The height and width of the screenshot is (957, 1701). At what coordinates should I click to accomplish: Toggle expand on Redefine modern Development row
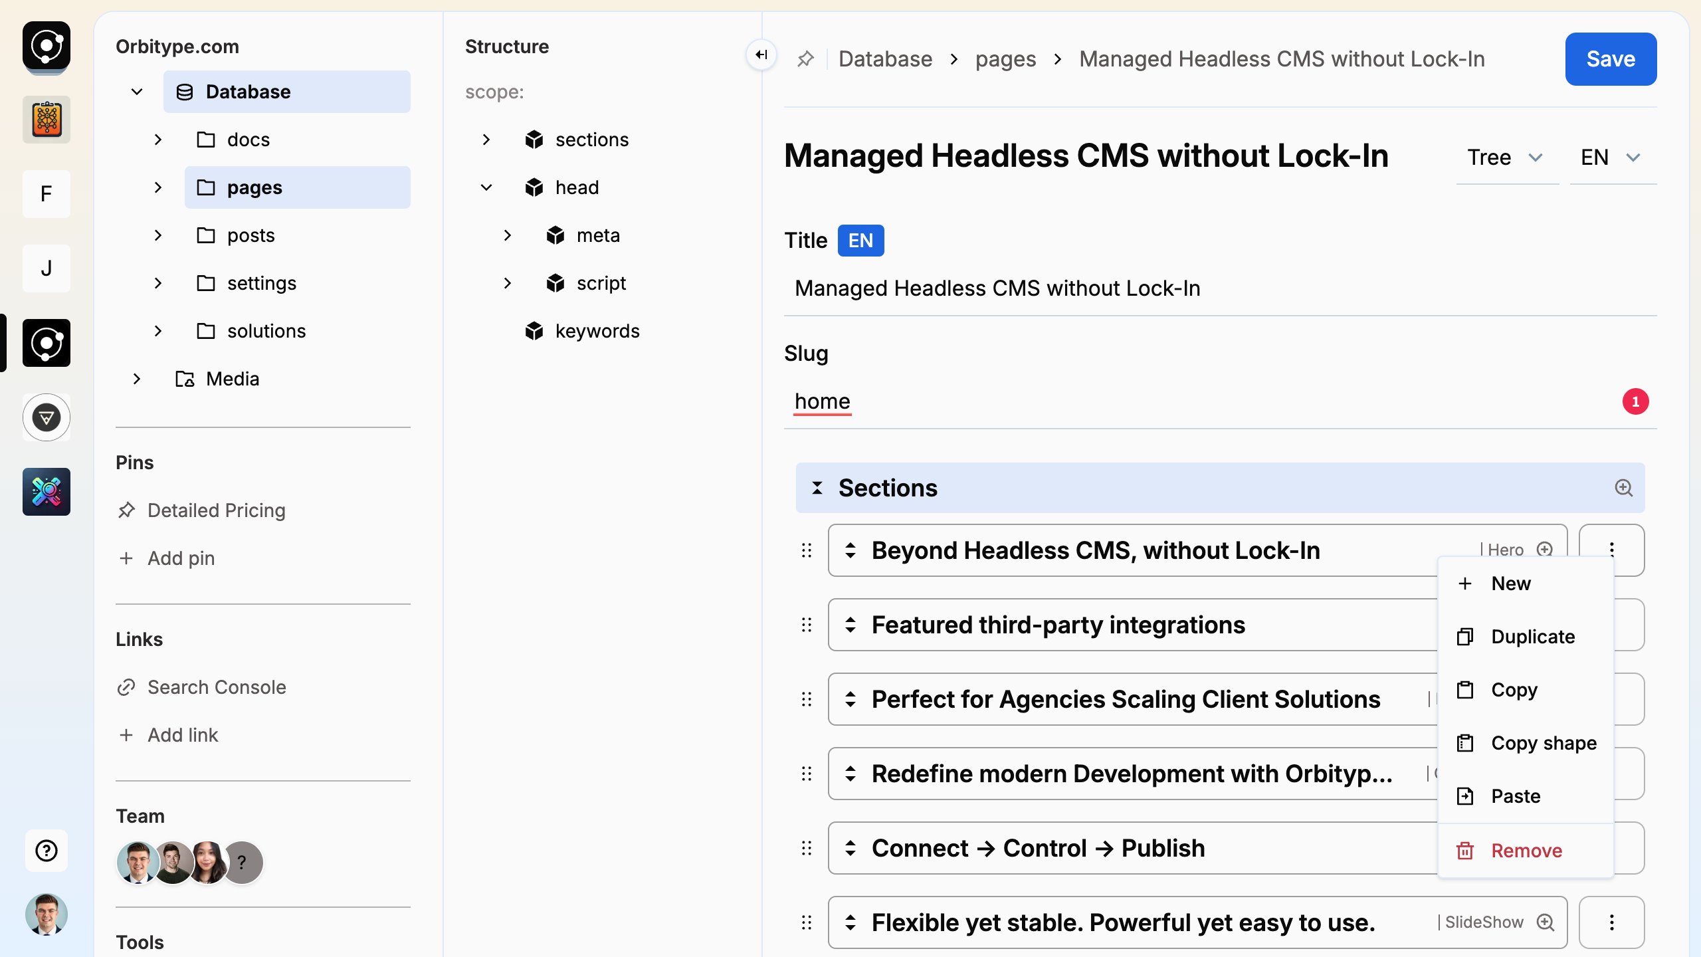pyautogui.click(x=850, y=774)
